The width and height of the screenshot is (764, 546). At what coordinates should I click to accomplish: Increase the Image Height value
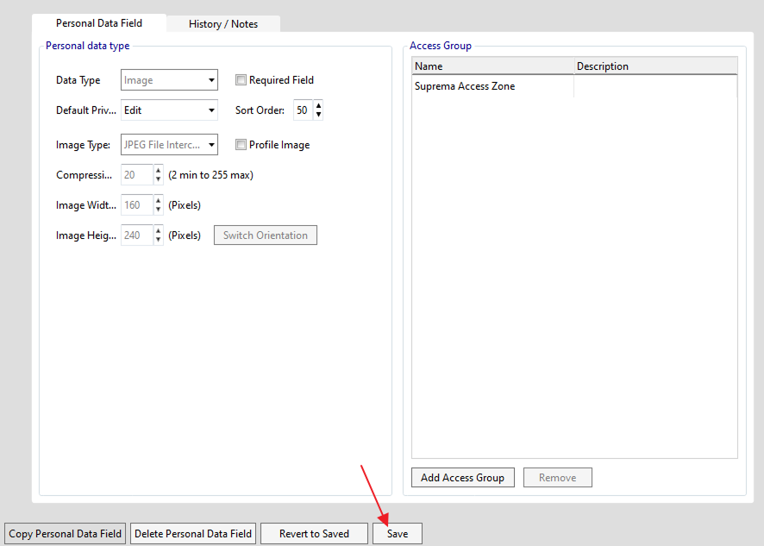pyautogui.click(x=158, y=230)
